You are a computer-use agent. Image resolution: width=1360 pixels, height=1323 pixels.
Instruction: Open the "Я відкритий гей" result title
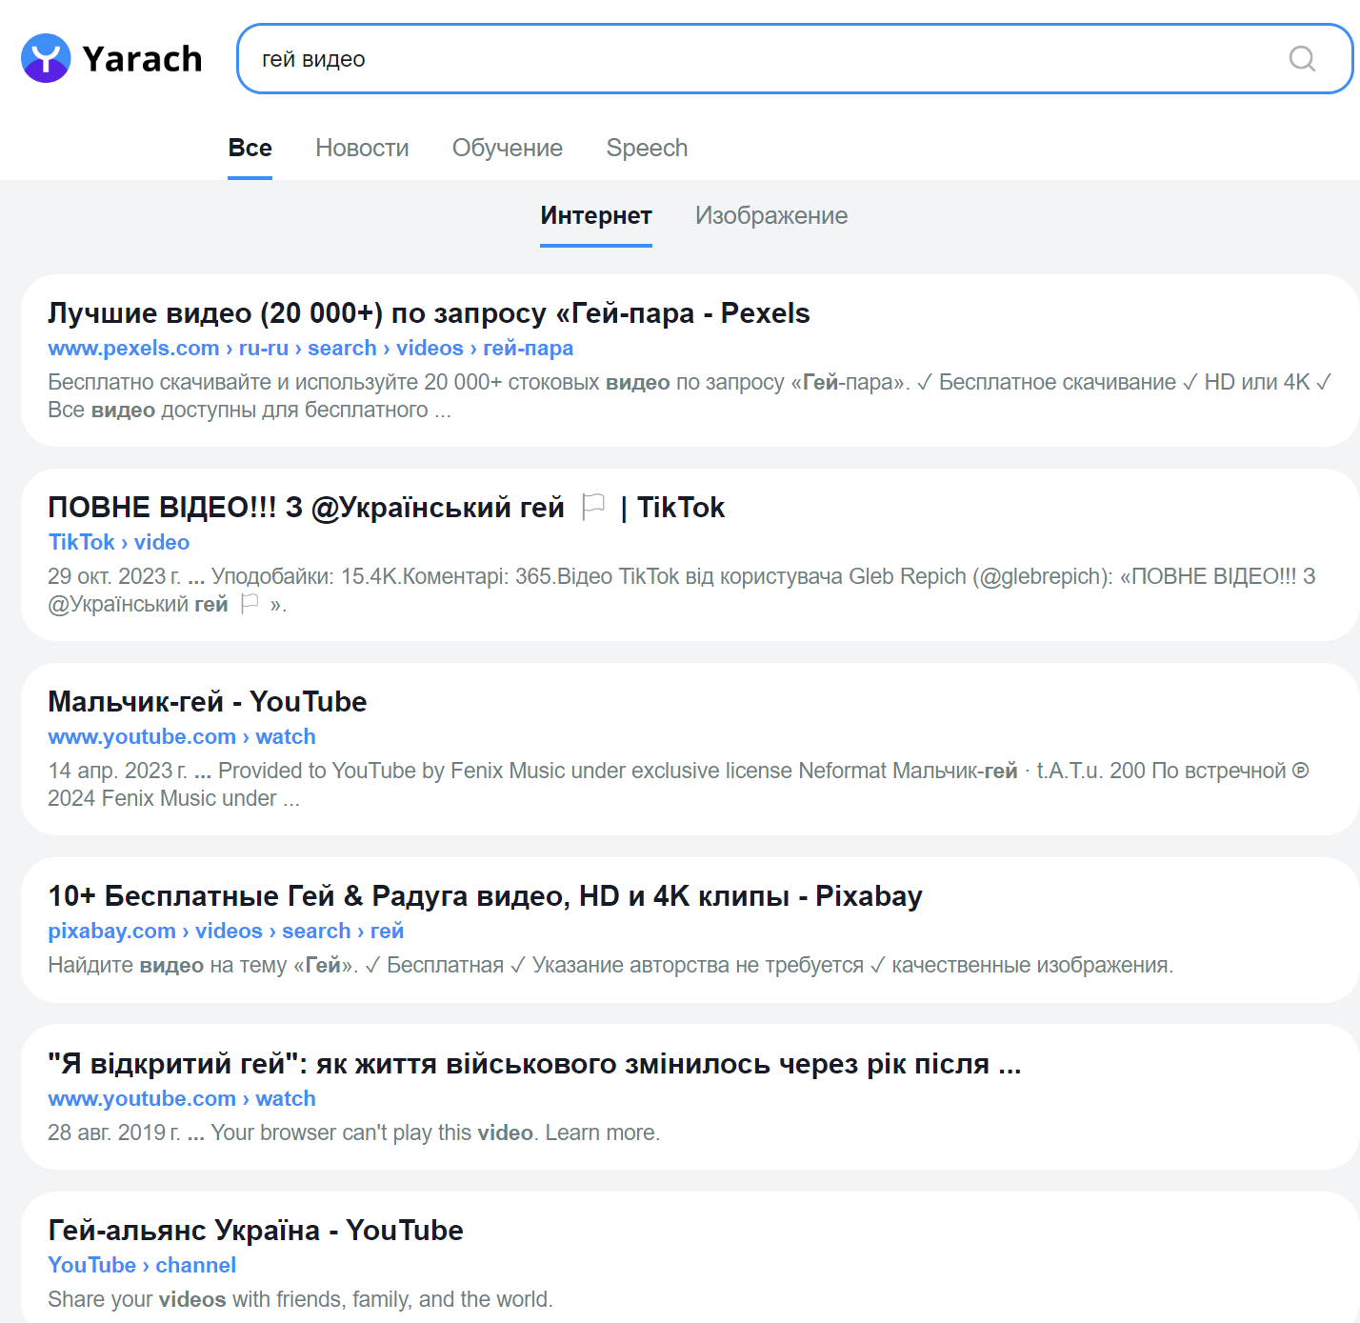coord(533,1064)
